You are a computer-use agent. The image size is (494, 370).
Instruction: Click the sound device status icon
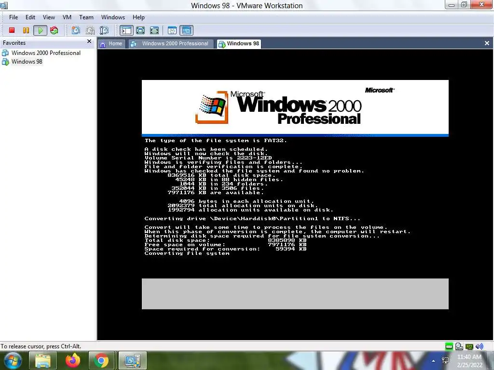479,346
